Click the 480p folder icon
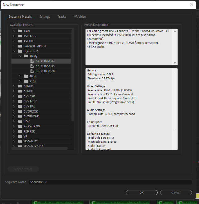Screen dimensions: 199x204 (x=26, y=76)
